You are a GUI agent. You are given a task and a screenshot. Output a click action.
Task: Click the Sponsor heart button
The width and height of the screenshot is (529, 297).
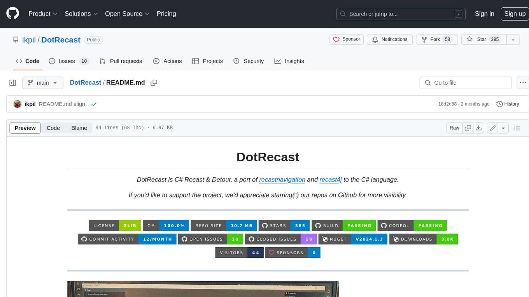click(347, 39)
